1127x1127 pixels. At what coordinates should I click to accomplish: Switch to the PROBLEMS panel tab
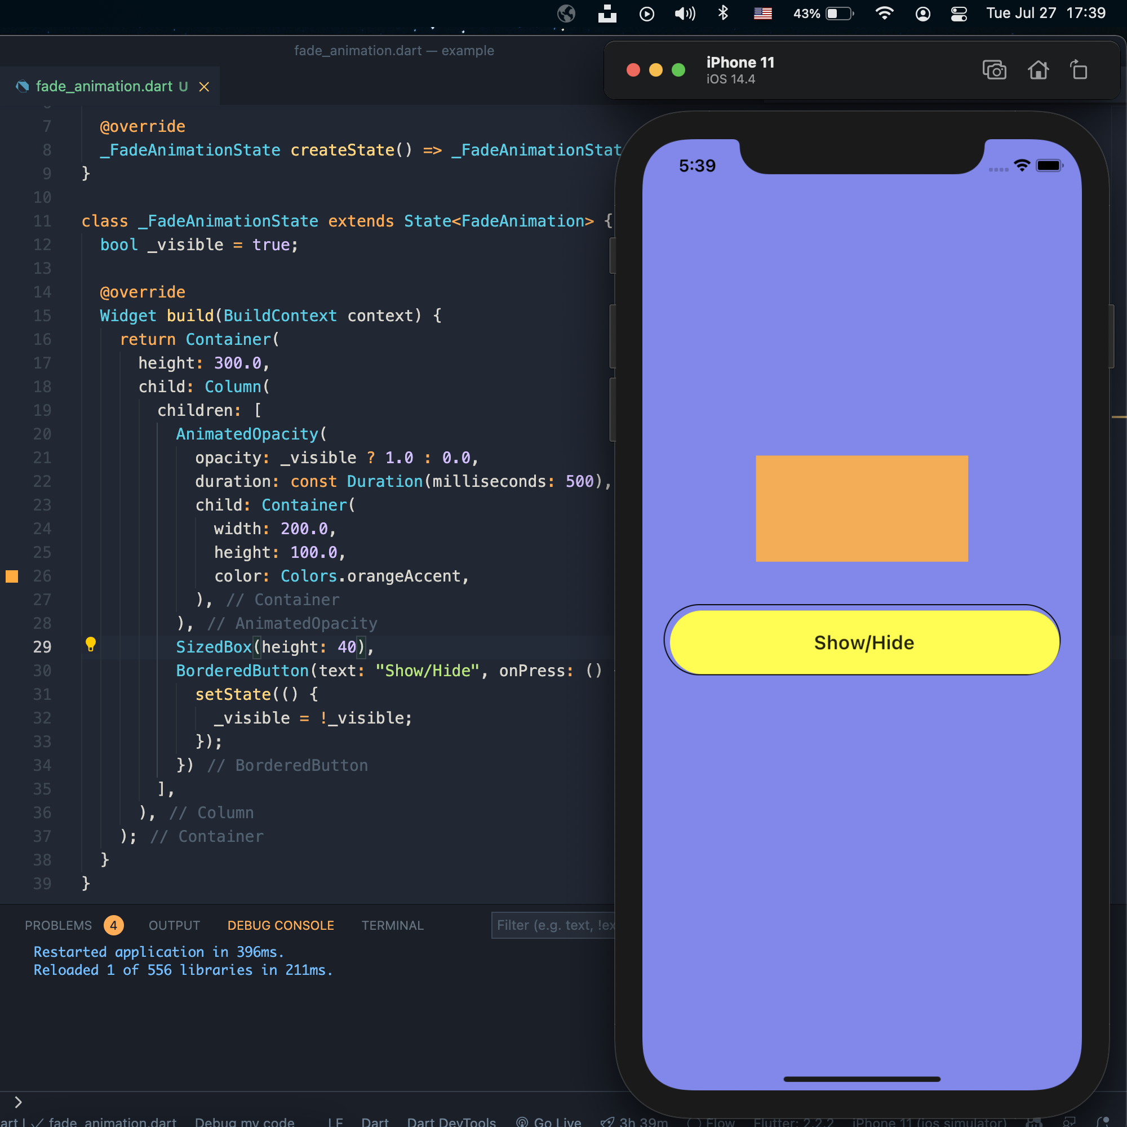(x=59, y=925)
